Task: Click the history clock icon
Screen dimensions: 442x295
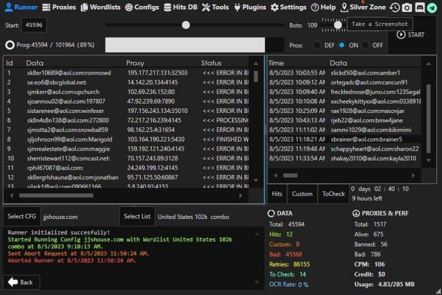Action: pos(395,7)
